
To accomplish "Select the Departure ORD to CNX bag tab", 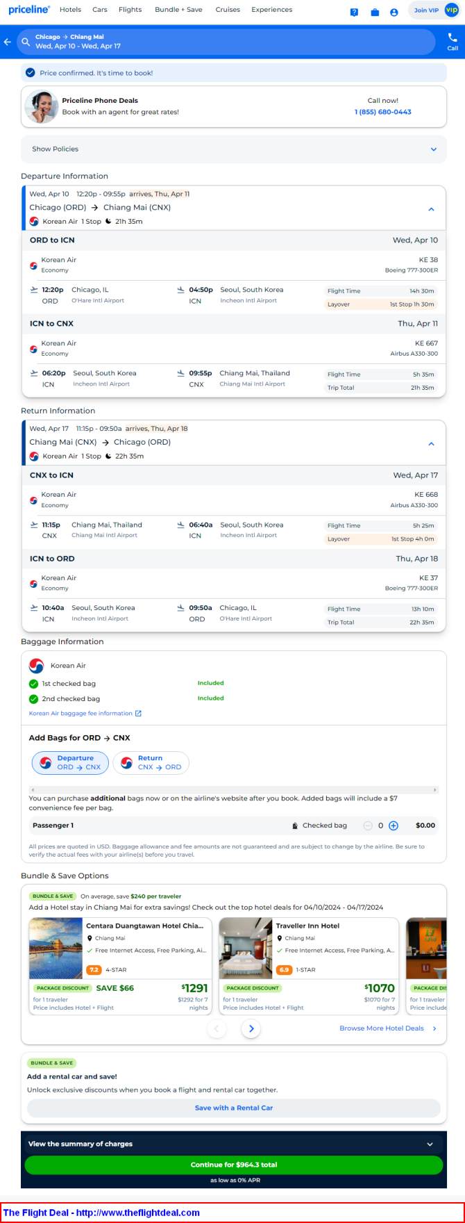I will point(70,762).
